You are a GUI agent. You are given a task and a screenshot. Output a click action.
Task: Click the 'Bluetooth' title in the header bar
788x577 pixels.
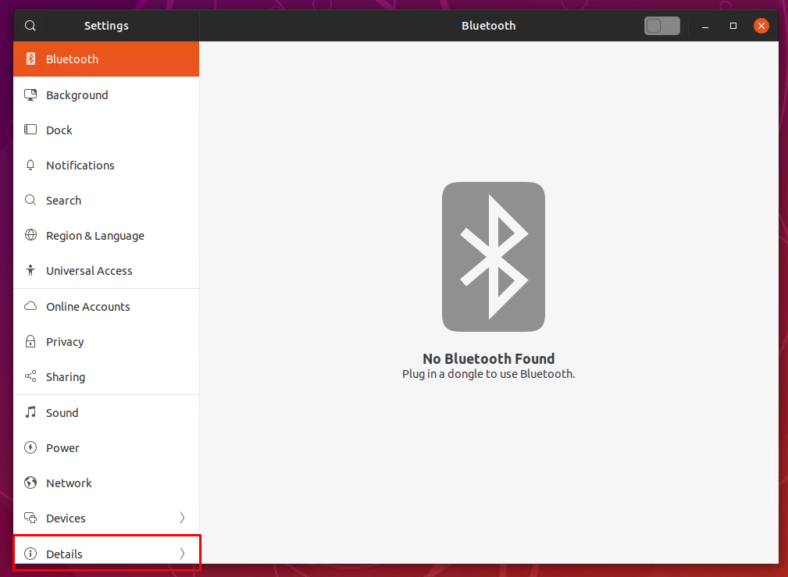(x=488, y=26)
